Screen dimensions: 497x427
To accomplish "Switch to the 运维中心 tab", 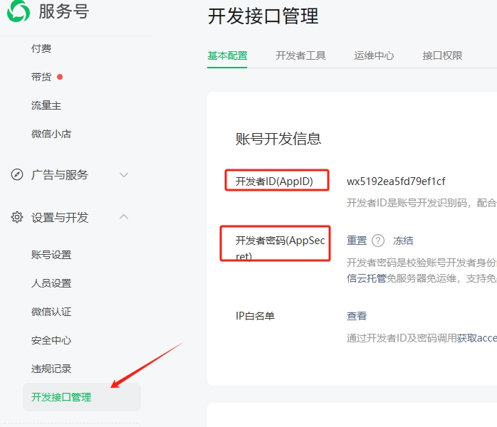I will point(374,56).
